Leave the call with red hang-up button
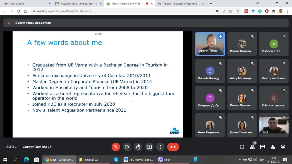This screenshot has height=164, width=292. click(x=173, y=147)
